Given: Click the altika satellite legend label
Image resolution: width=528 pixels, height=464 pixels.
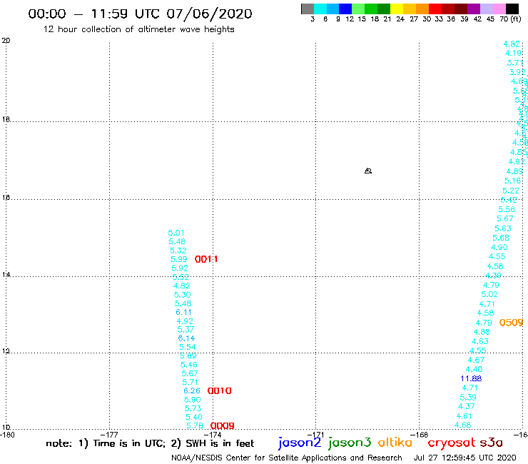Looking at the screenshot, I should (395, 442).
